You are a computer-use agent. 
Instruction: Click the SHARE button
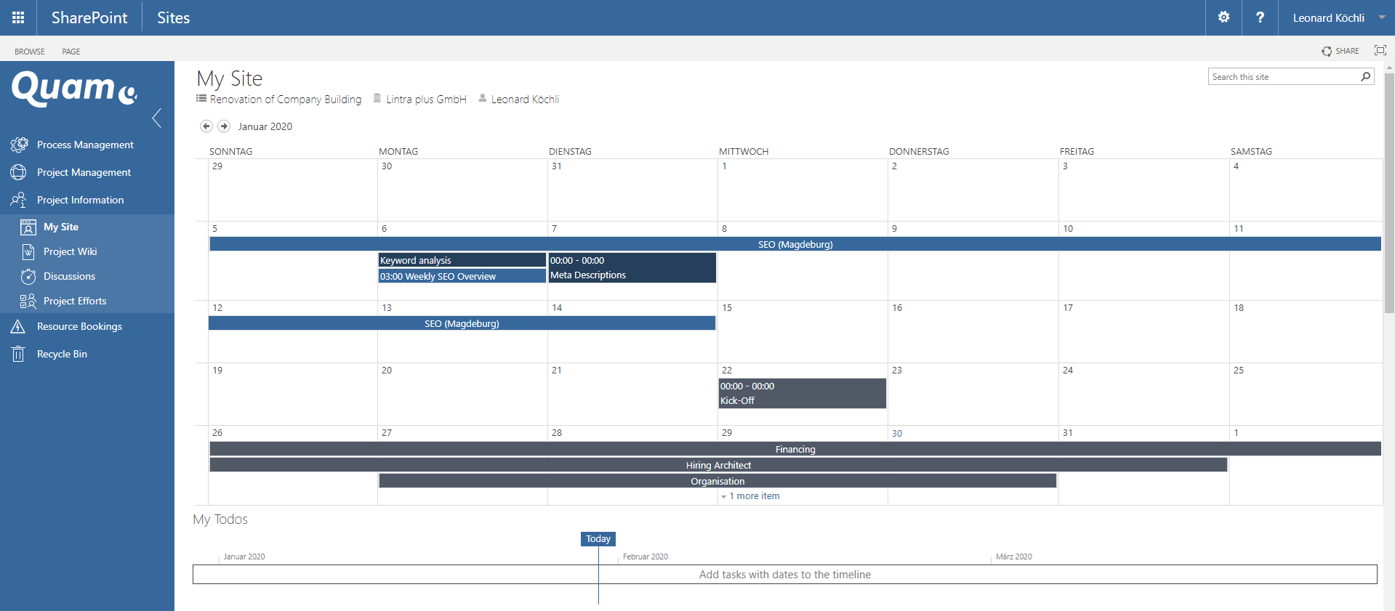[1340, 51]
